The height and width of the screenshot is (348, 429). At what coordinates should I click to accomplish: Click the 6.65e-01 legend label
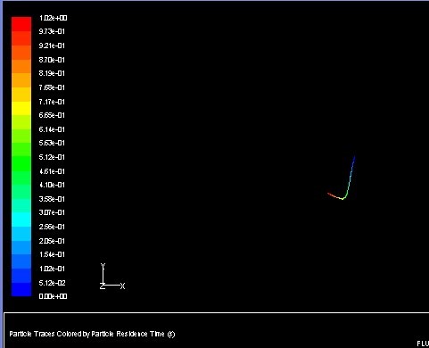click(x=52, y=115)
